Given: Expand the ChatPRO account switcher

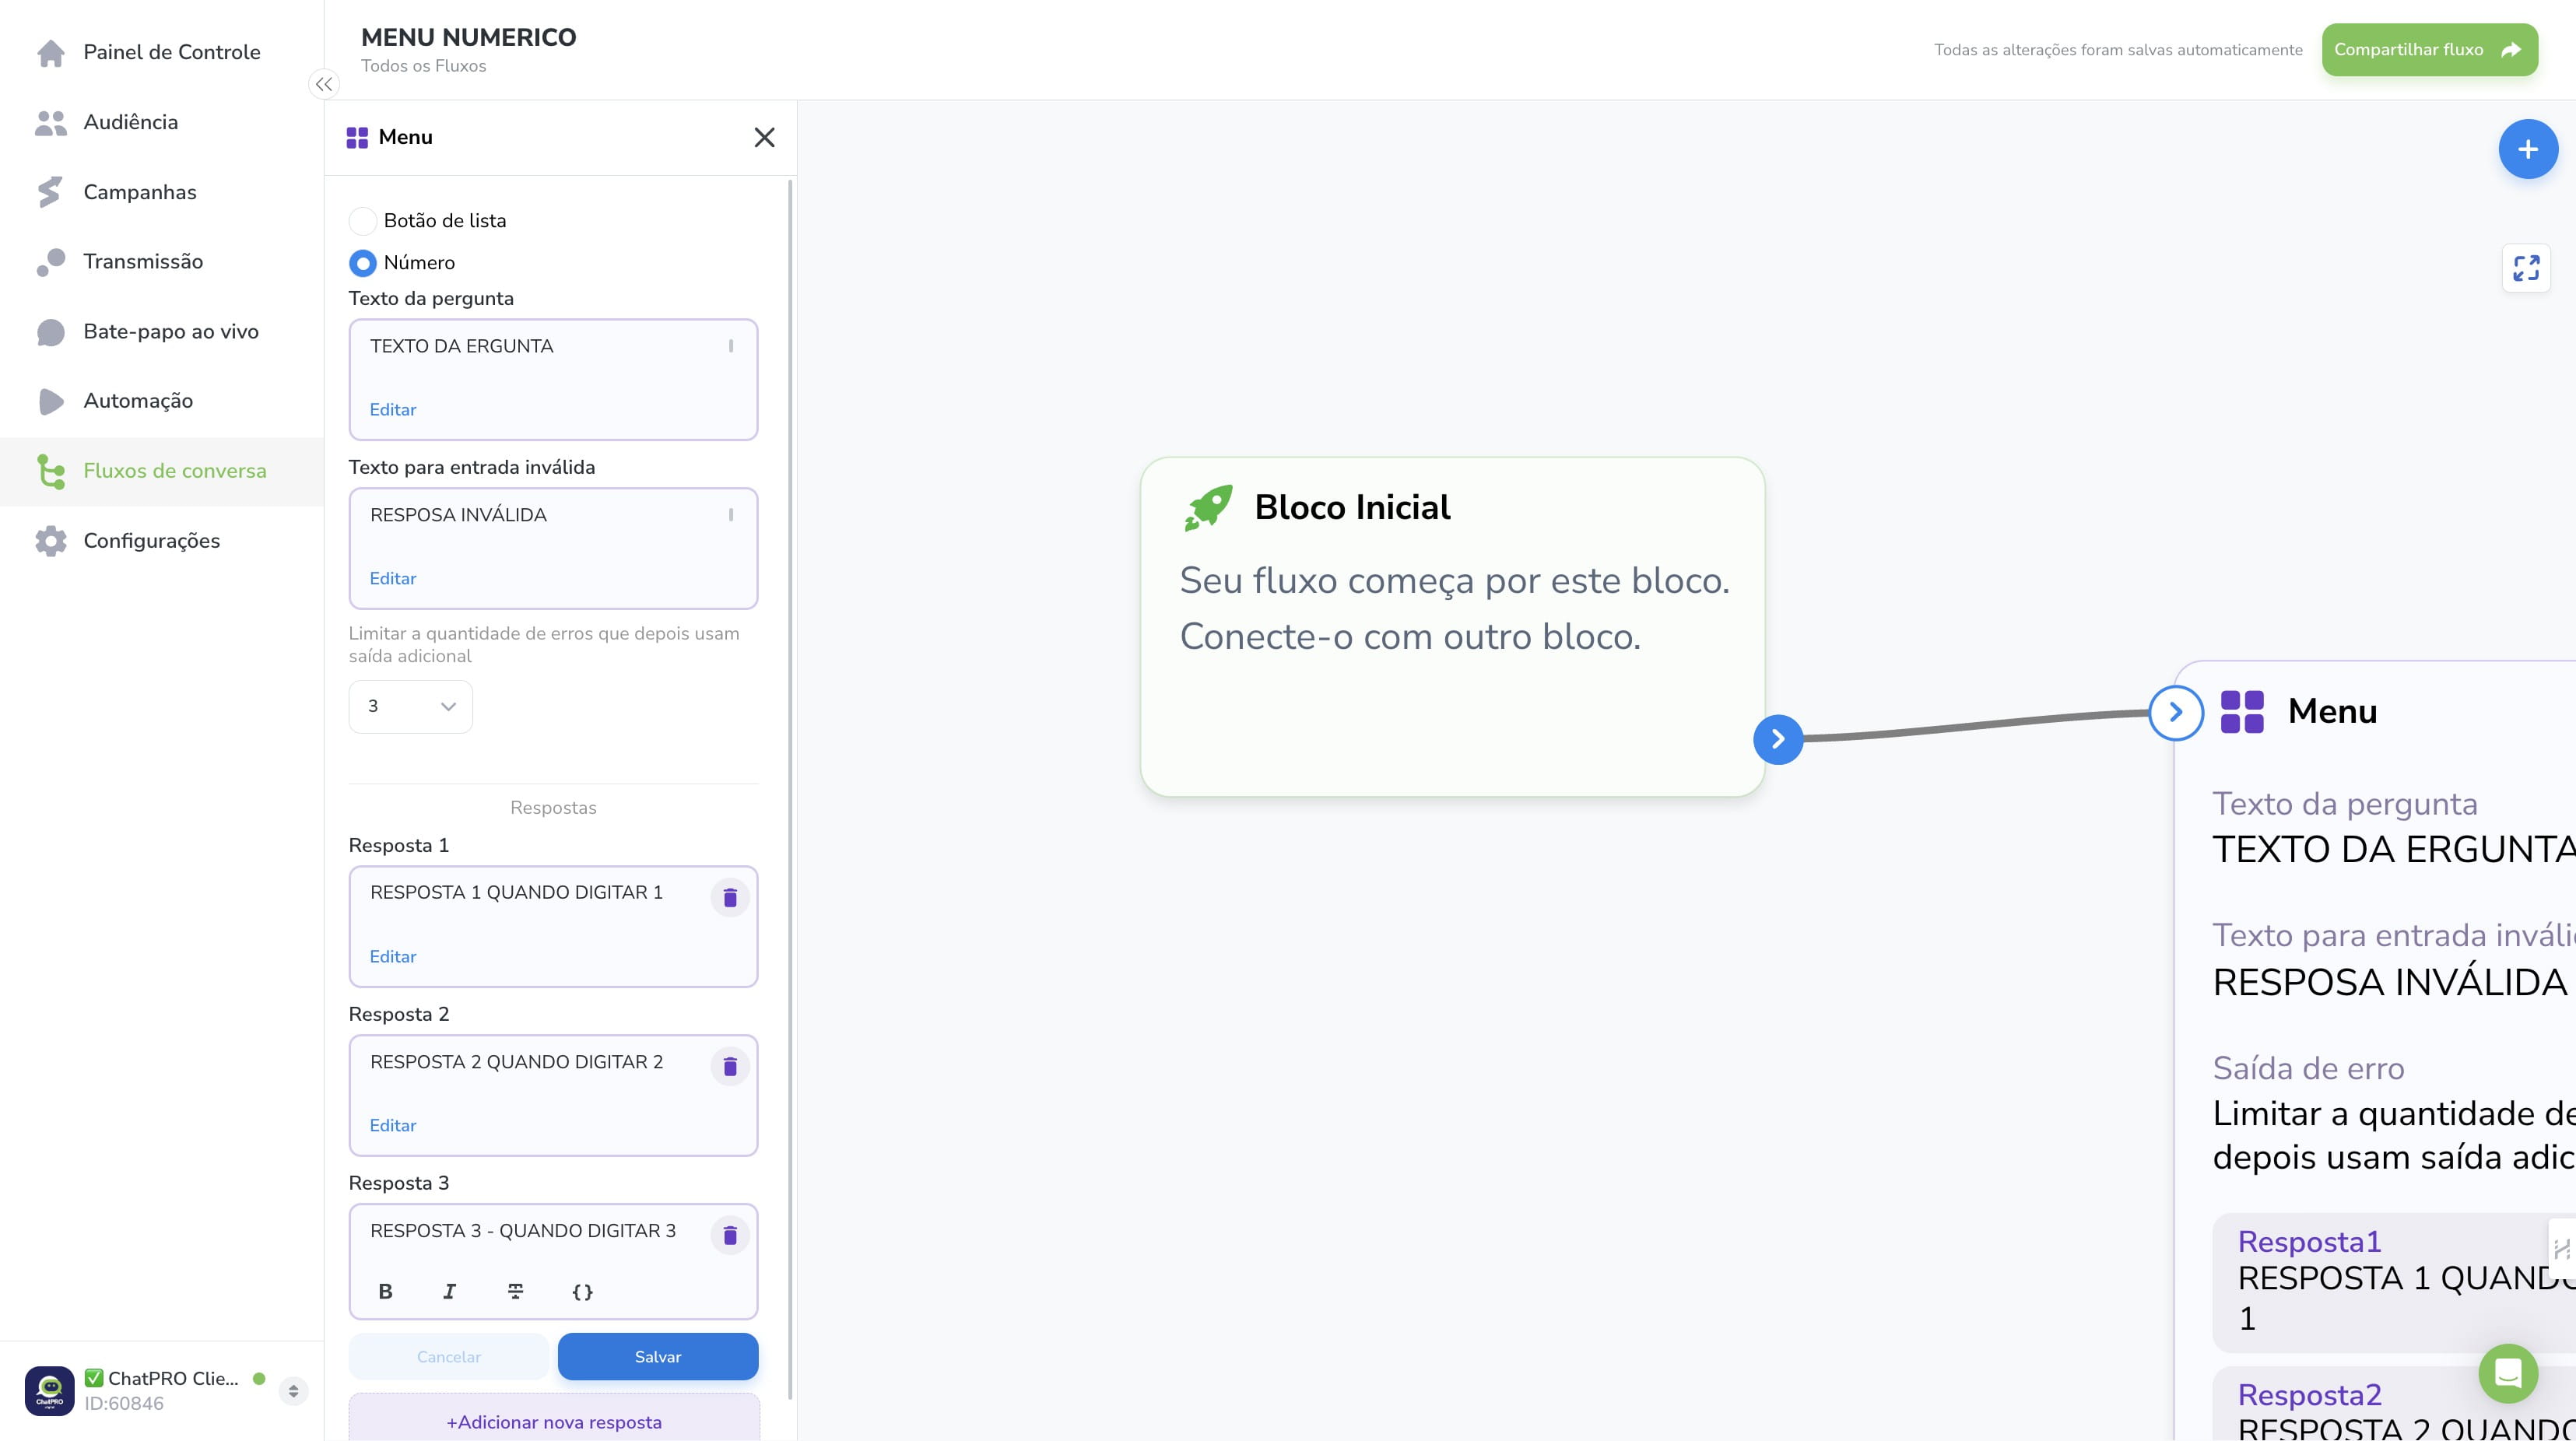Looking at the screenshot, I should click(x=293, y=1391).
